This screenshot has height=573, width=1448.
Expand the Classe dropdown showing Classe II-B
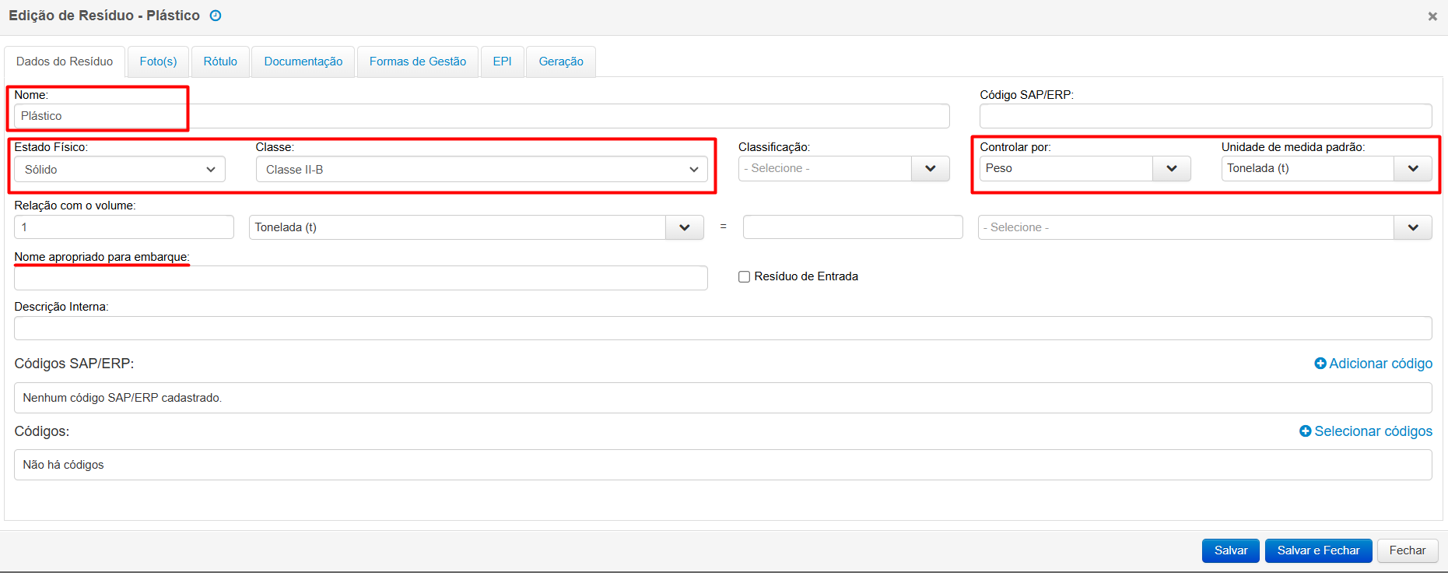pyautogui.click(x=481, y=170)
